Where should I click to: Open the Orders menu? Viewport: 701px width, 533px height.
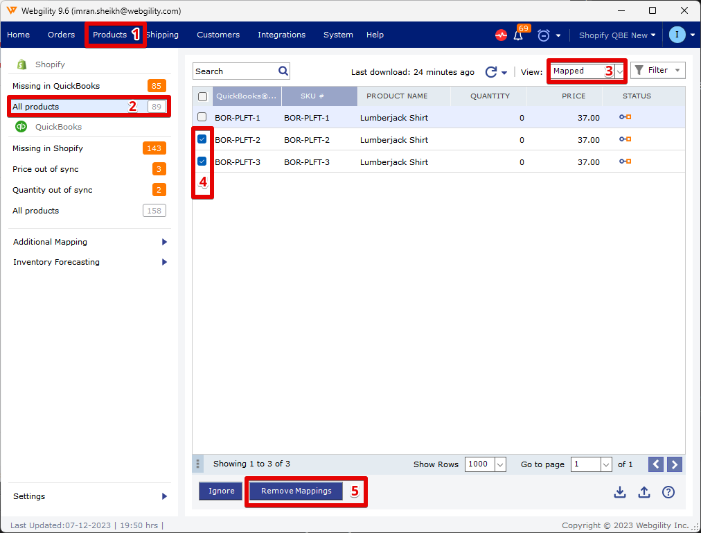[61, 35]
